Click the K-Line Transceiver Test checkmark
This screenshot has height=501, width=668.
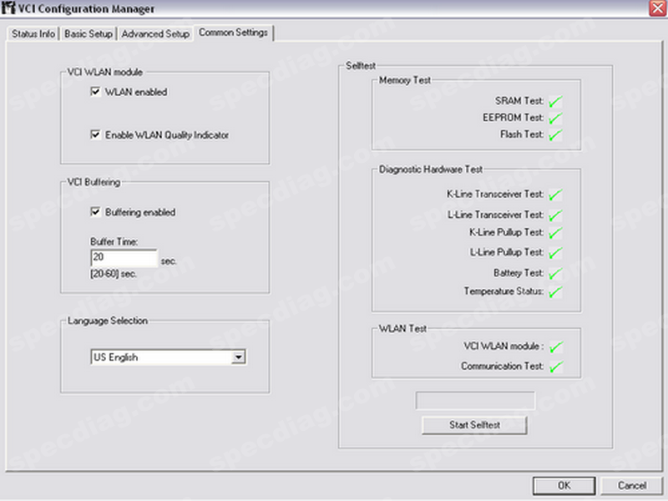click(555, 195)
